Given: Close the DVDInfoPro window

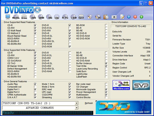Looking at the screenshot, I should point(151,3).
